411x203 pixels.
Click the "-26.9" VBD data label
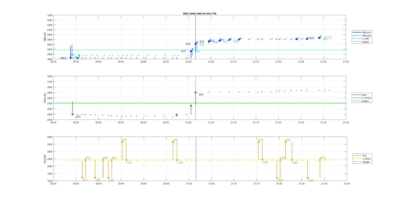tap(63, 58)
